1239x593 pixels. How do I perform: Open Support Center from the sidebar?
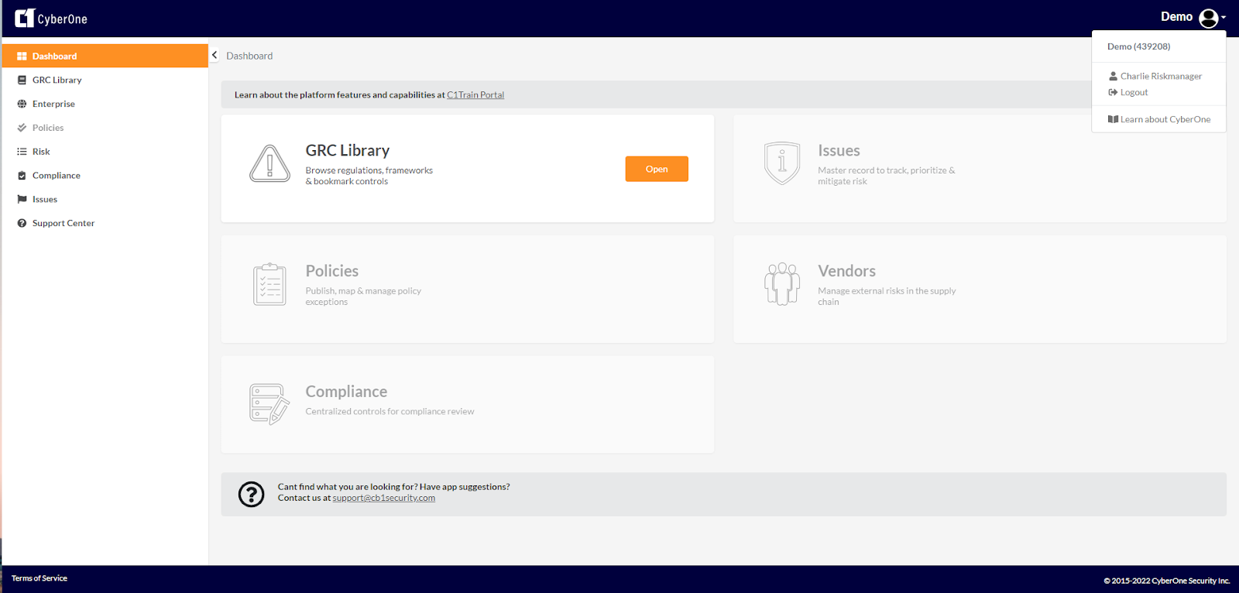point(105,223)
